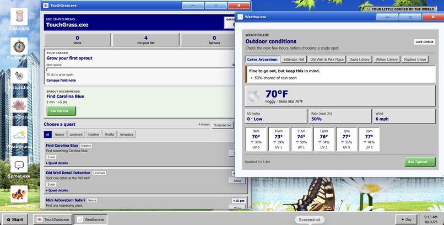
Task: Click the Sprouts counter tile
Action: click(208, 40)
